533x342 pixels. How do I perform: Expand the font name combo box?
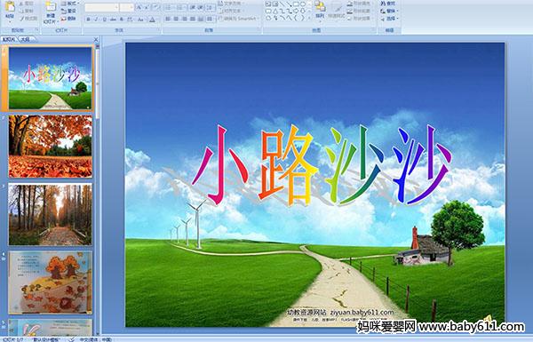click(116, 7)
